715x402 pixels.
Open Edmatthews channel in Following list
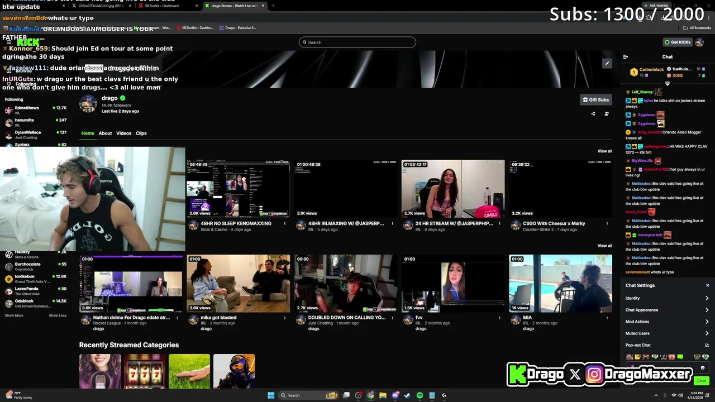click(x=35, y=110)
